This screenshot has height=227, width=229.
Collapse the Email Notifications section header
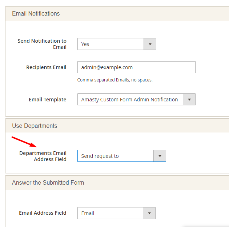tap(117, 13)
